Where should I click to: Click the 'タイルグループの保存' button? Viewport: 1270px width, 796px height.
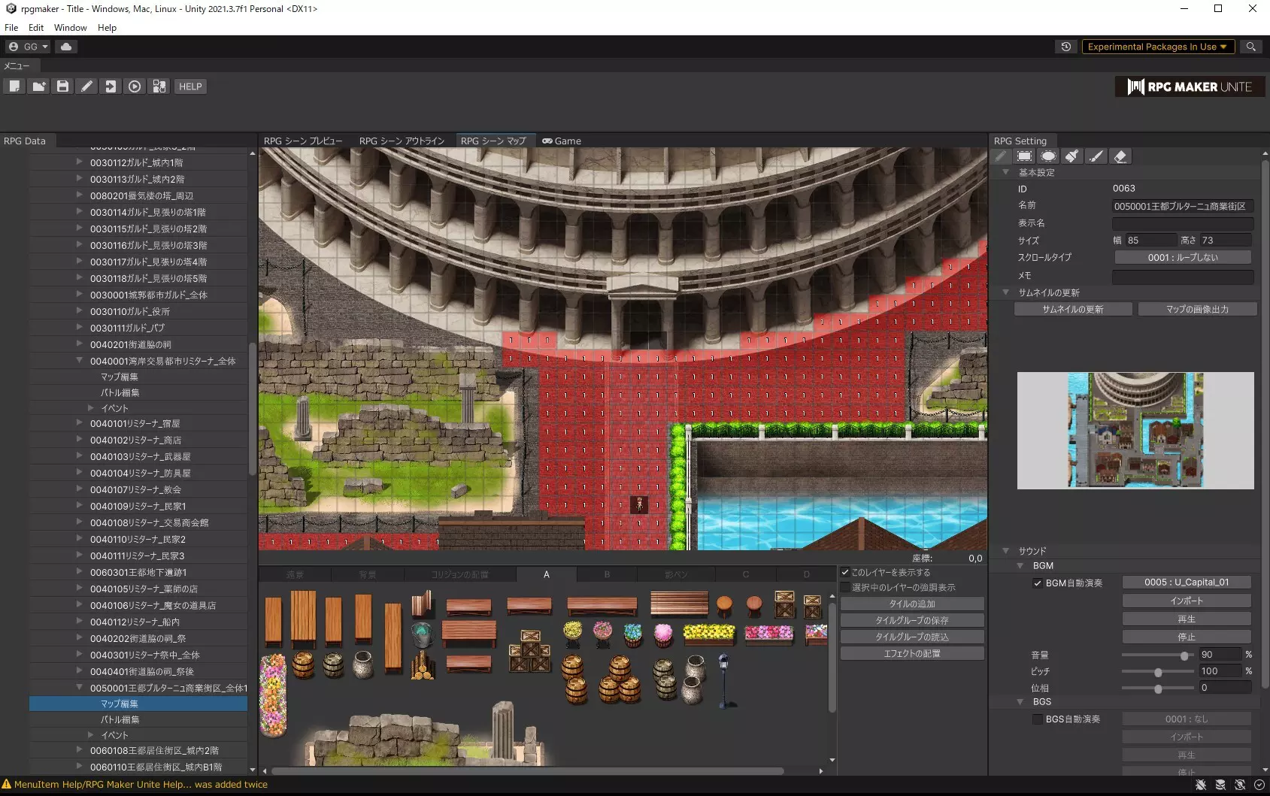coord(912,620)
